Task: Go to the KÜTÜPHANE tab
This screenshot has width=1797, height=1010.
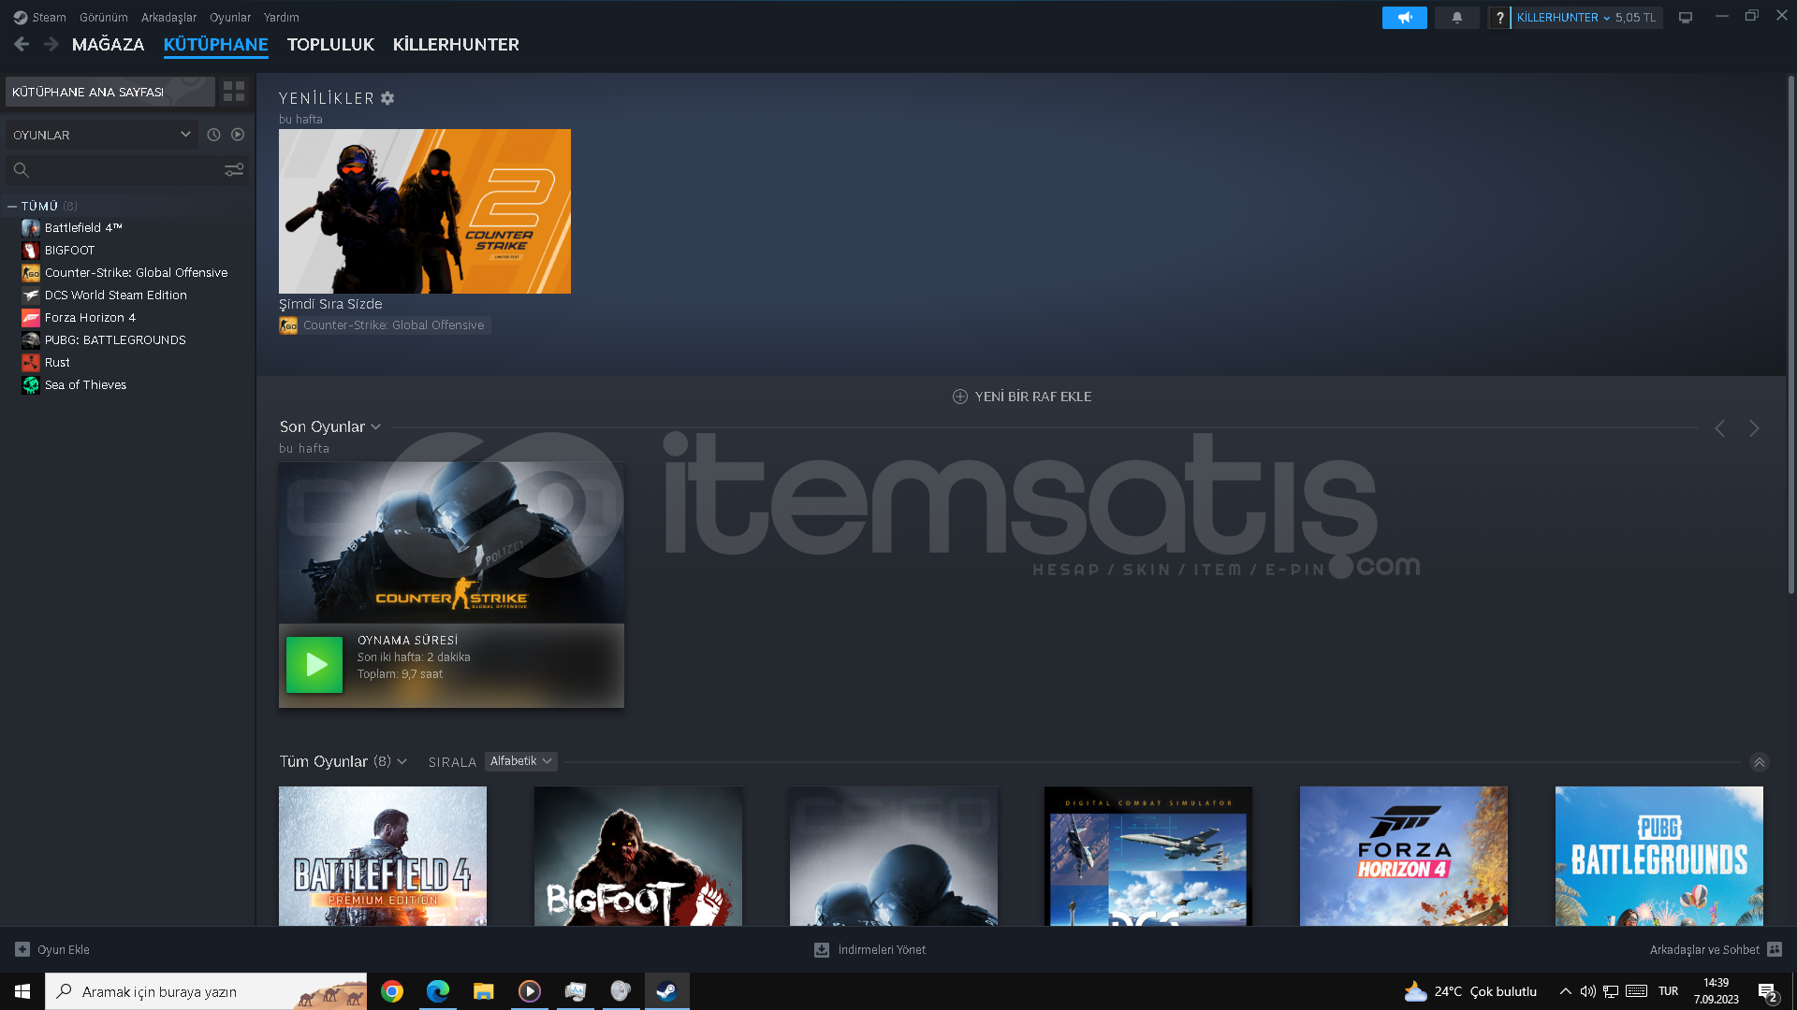Action: [x=215, y=44]
